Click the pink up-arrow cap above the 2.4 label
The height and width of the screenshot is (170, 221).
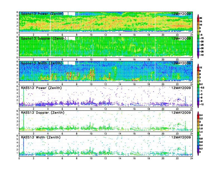(x=198, y=113)
